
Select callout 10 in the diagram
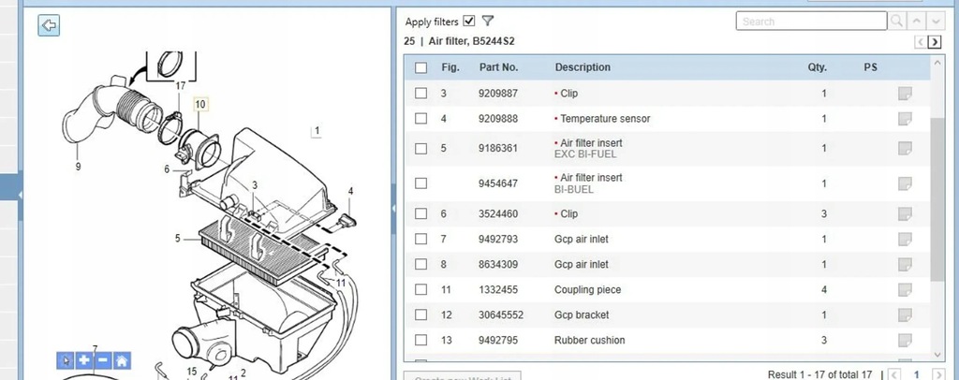[200, 105]
